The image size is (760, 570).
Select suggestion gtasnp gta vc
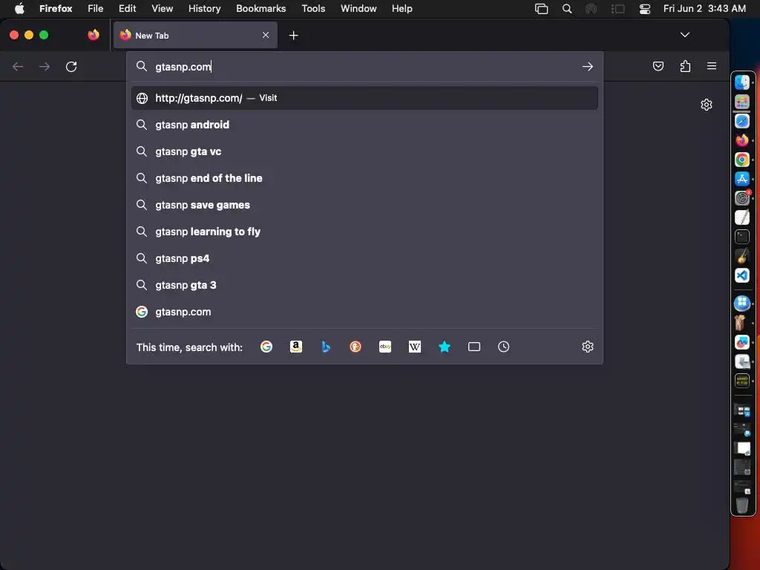click(x=364, y=151)
